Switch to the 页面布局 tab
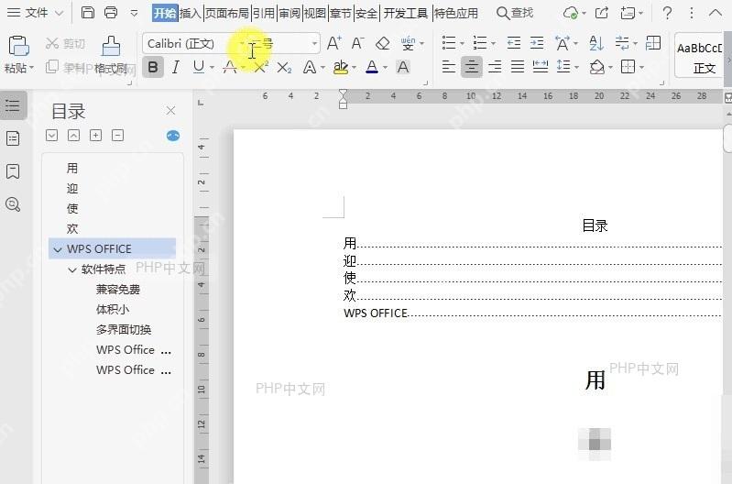This screenshot has height=484, width=732. (227, 13)
